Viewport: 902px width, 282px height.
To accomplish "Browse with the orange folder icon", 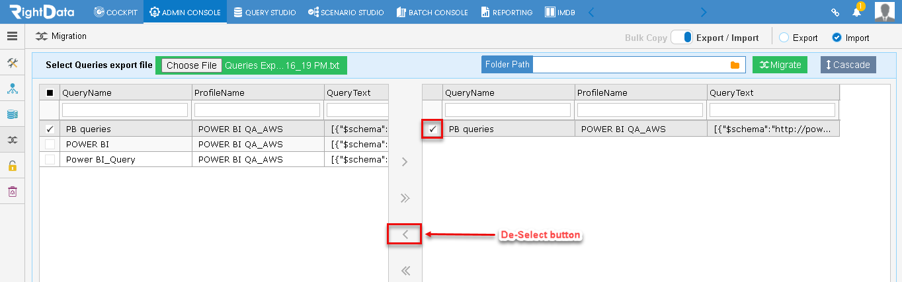I will click(735, 65).
